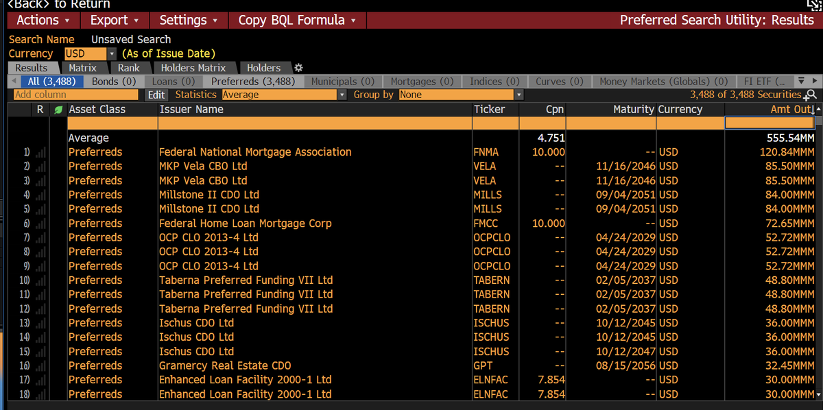823x410 pixels.
Task: Open the Export menu
Action: tap(114, 20)
